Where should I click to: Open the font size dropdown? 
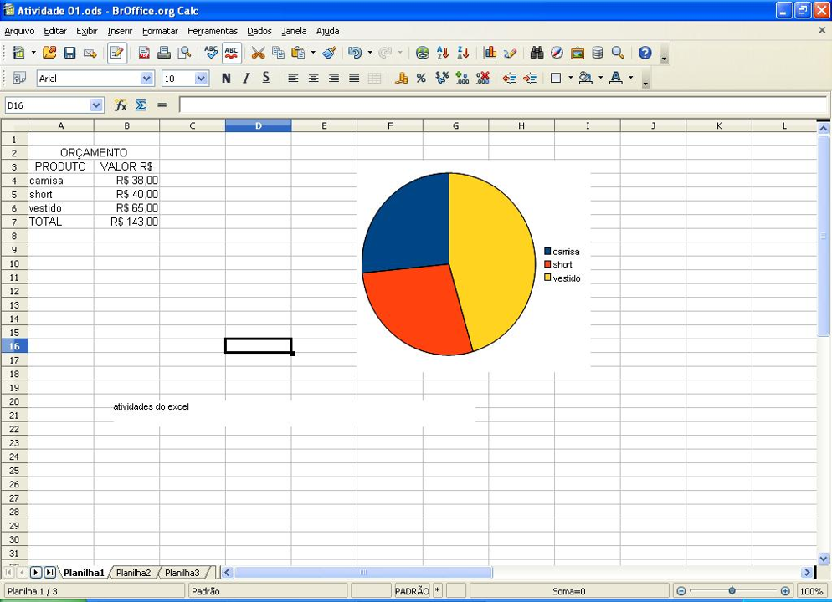click(x=201, y=79)
